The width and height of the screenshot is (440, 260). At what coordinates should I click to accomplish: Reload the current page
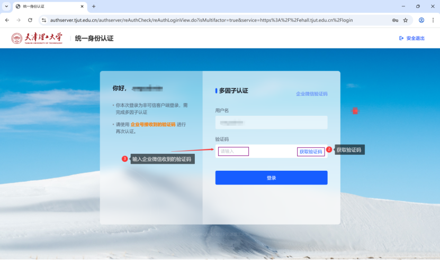pos(30,20)
